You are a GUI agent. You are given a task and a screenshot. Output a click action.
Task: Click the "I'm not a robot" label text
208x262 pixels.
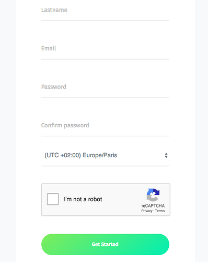(x=83, y=199)
